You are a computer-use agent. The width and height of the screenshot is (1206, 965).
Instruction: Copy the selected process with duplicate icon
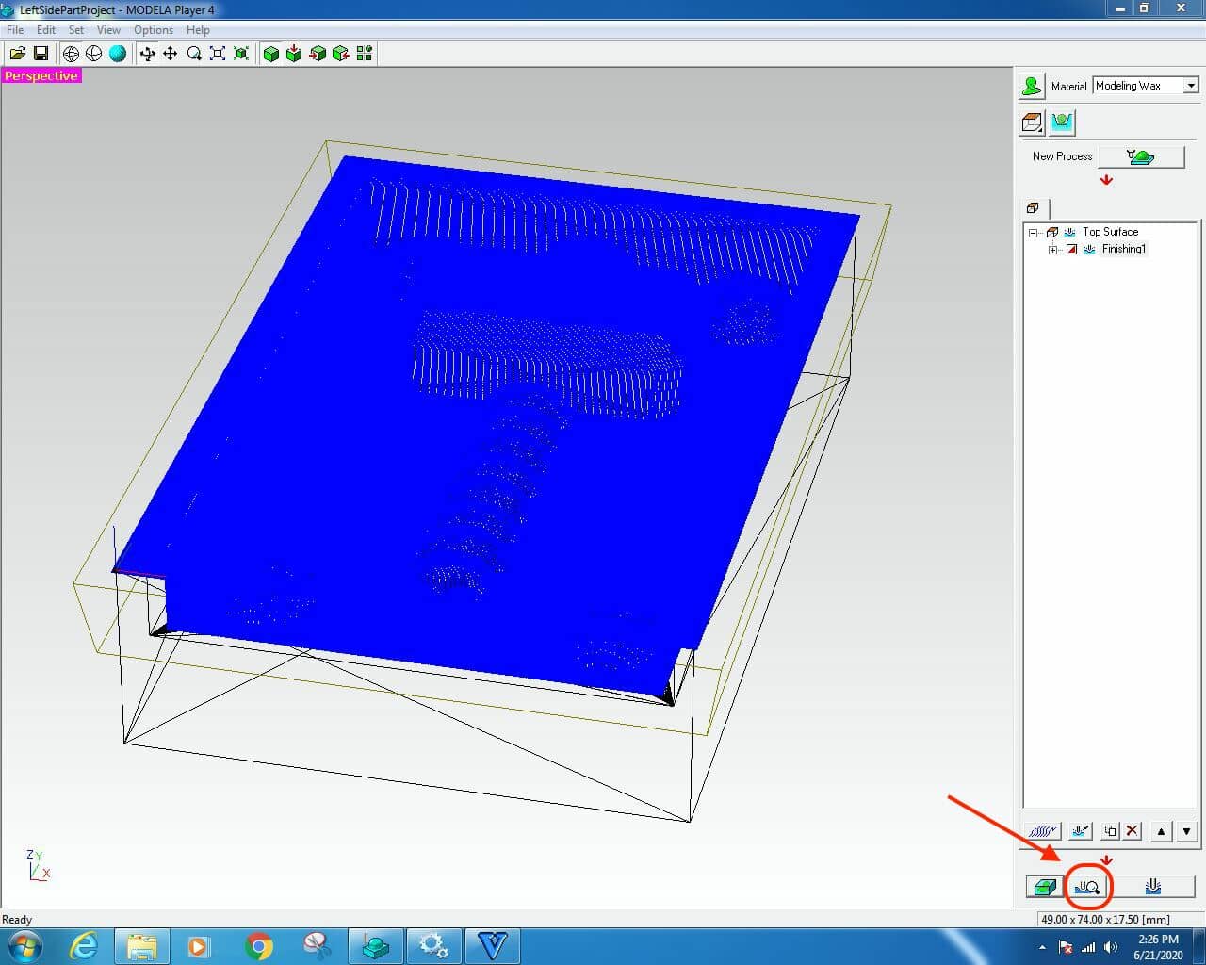(x=1111, y=831)
